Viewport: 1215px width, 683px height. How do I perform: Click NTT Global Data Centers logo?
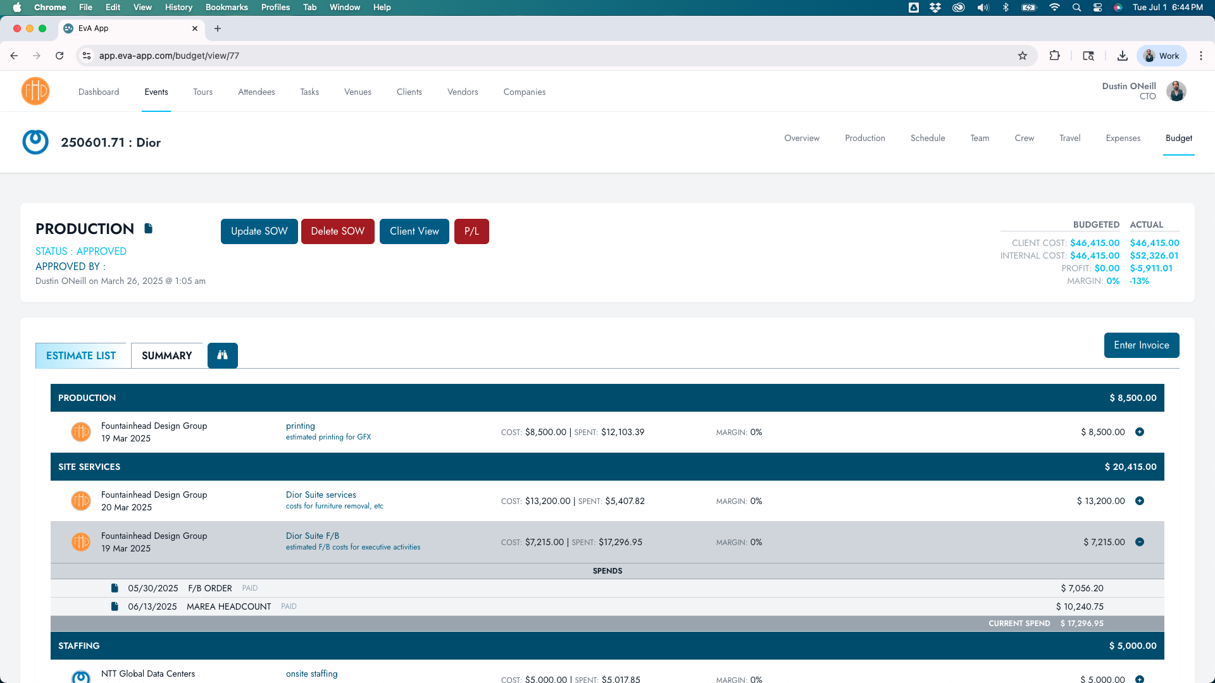pos(81,678)
